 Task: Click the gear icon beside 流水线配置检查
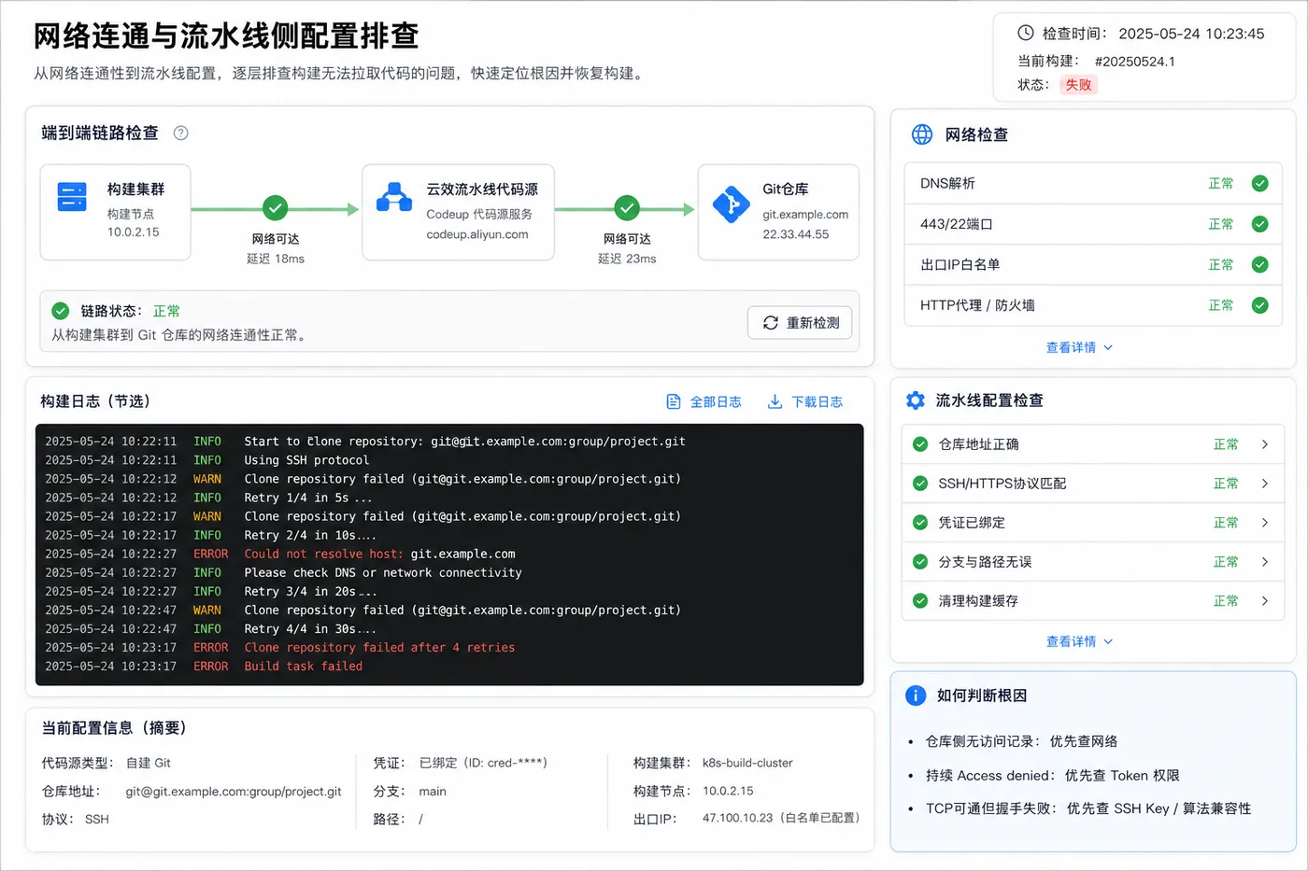(x=916, y=400)
